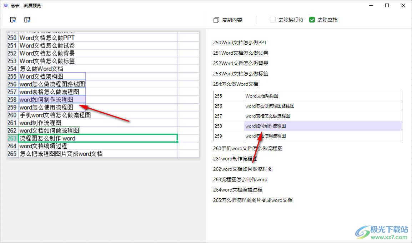412x243 pixels.
Task: Click row number 263 in screenshot preview
Action: pyautogui.click(x=12, y=138)
